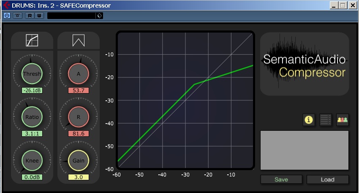
Task: Click the SemanticAudio Compressor logo
Action: 305,64
